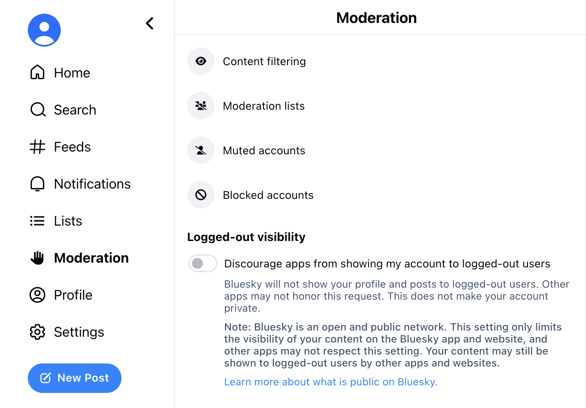Click the profile avatar at the top
586x408 pixels.
click(44, 30)
